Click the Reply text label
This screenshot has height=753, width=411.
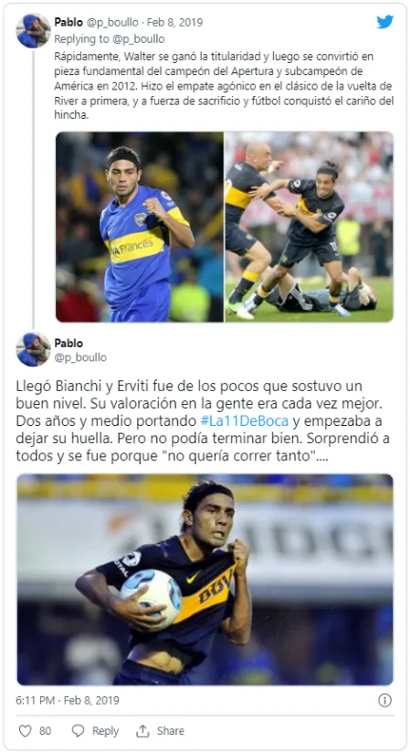coord(105,731)
